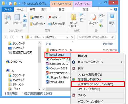
Task: Click the Properties icon in quick access toolbar
Action: (11, 4)
